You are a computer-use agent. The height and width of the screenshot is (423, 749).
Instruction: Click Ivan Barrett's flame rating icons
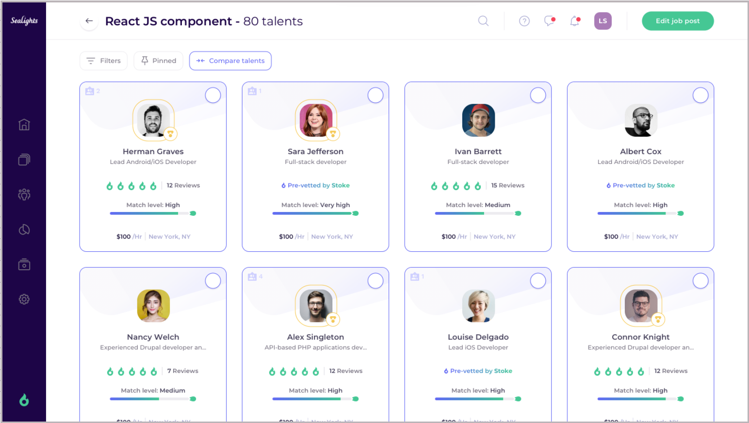[x=456, y=186]
